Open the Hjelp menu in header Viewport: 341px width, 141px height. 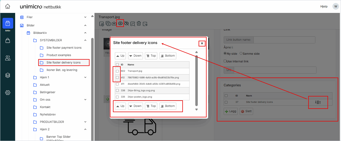[324, 6]
